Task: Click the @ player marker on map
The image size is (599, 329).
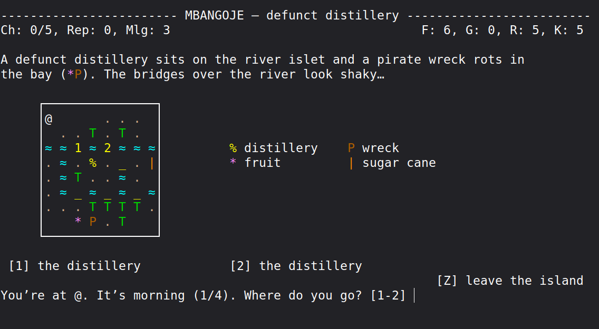Action: 49,119
